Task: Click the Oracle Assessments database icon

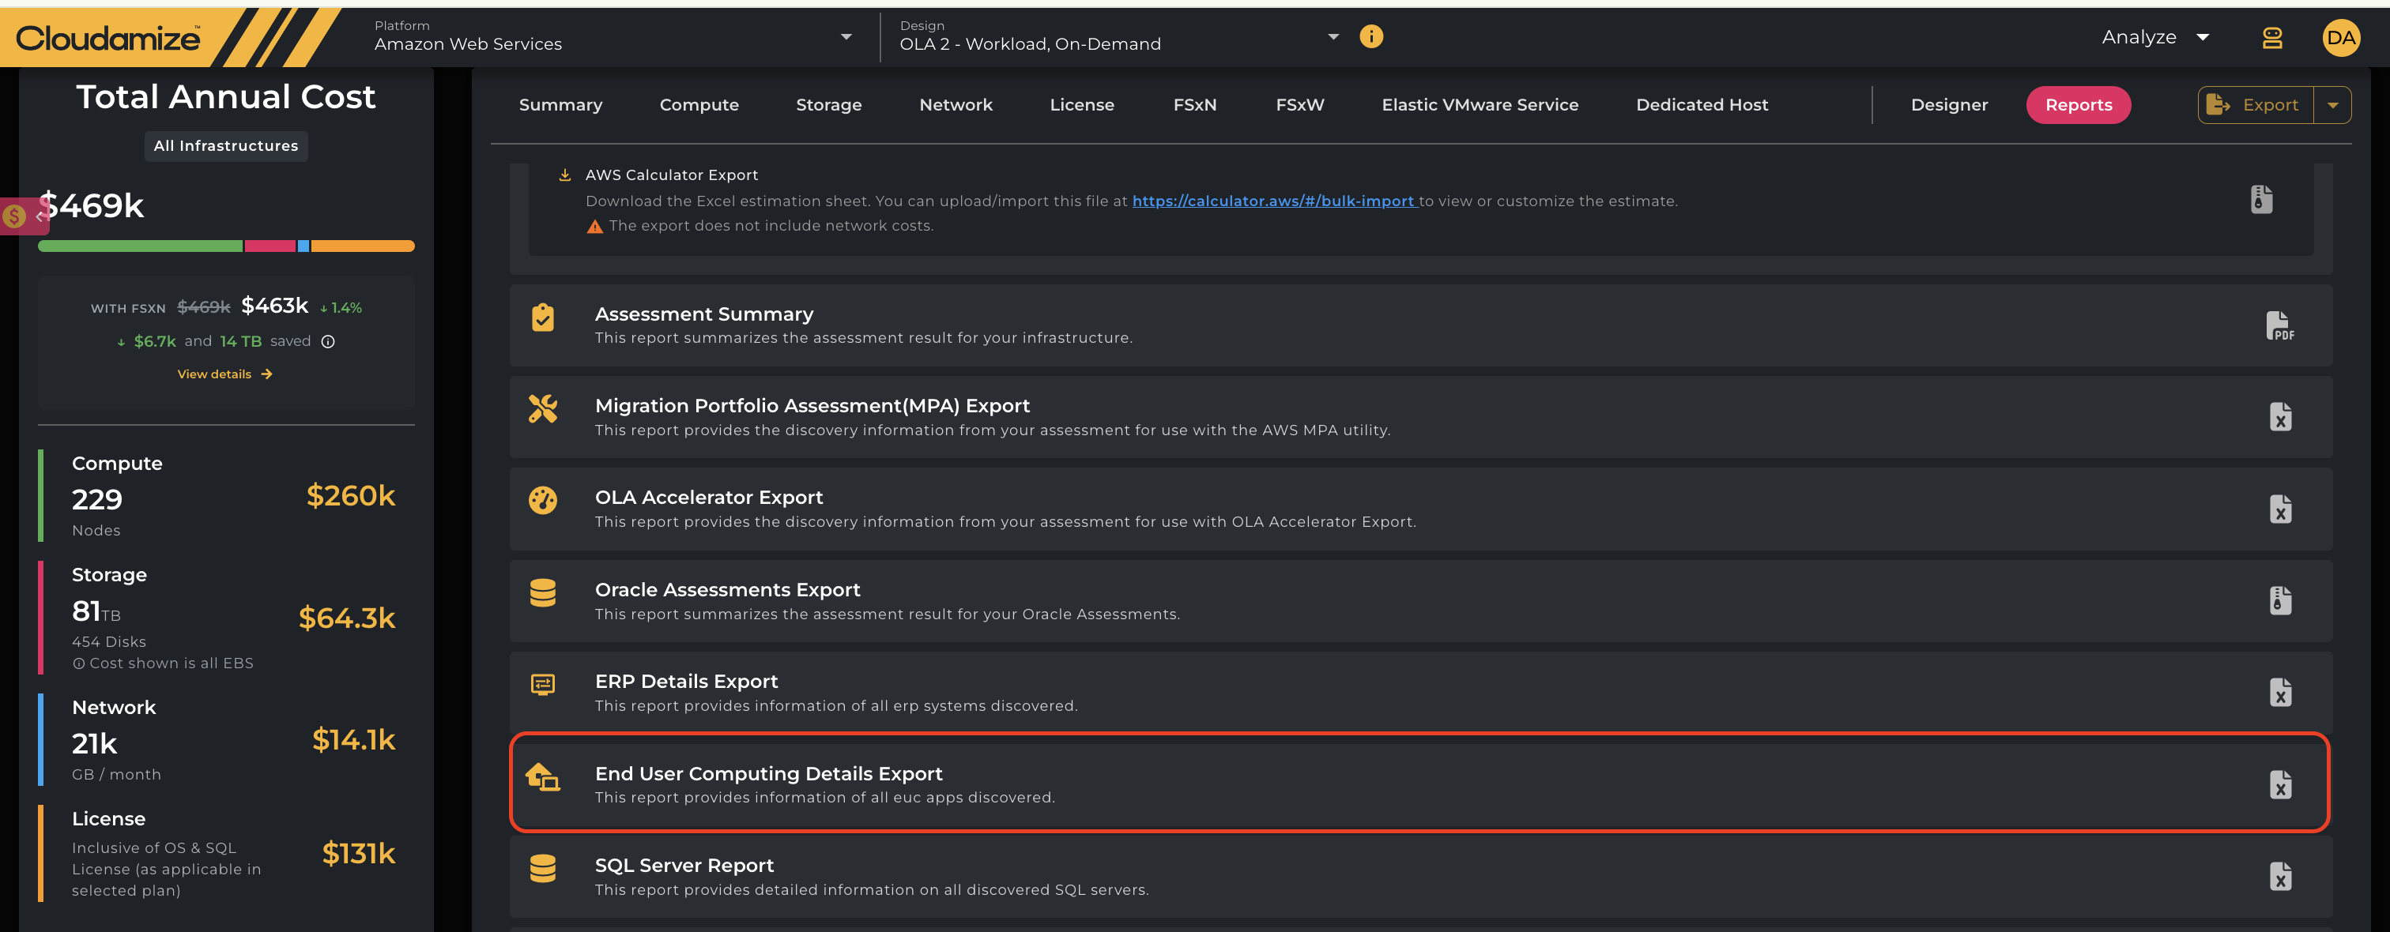Action: coord(543,592)
